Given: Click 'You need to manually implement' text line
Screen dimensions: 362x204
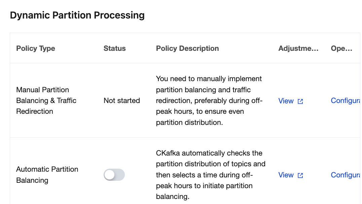Looking at the screenshot, I should [209, 79].
